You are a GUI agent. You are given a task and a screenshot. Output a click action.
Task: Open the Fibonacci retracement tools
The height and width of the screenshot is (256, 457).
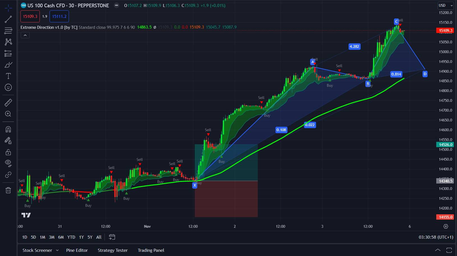point(8,30)
